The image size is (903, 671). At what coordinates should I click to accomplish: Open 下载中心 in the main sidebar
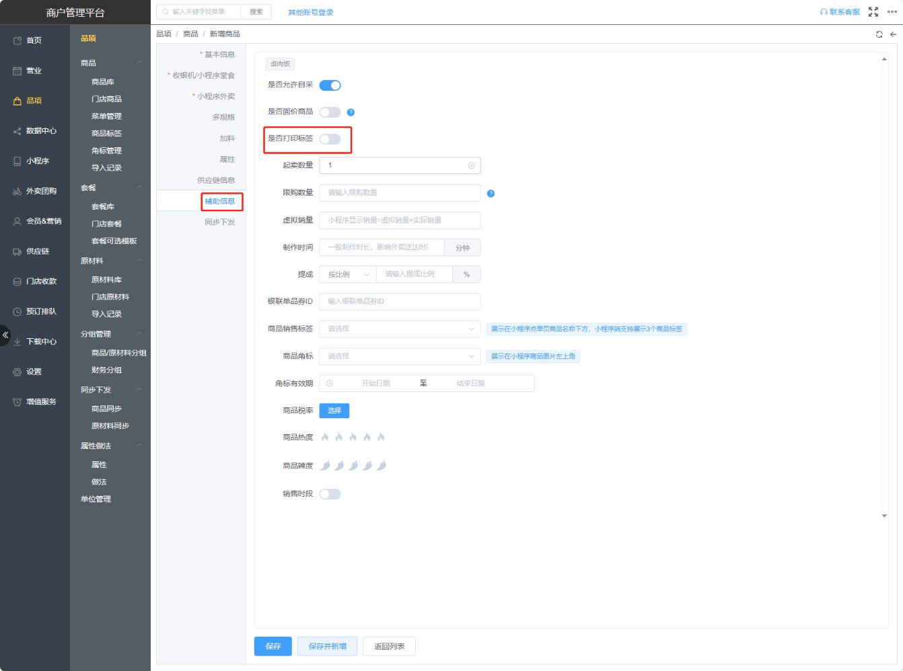tap(35, 342)
